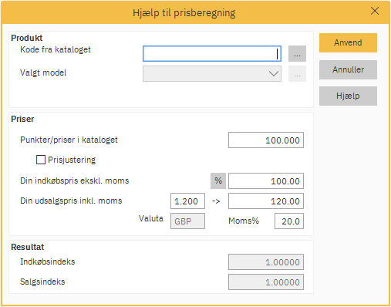
Task: Click the Moms% label
Action: click(244, 221)
